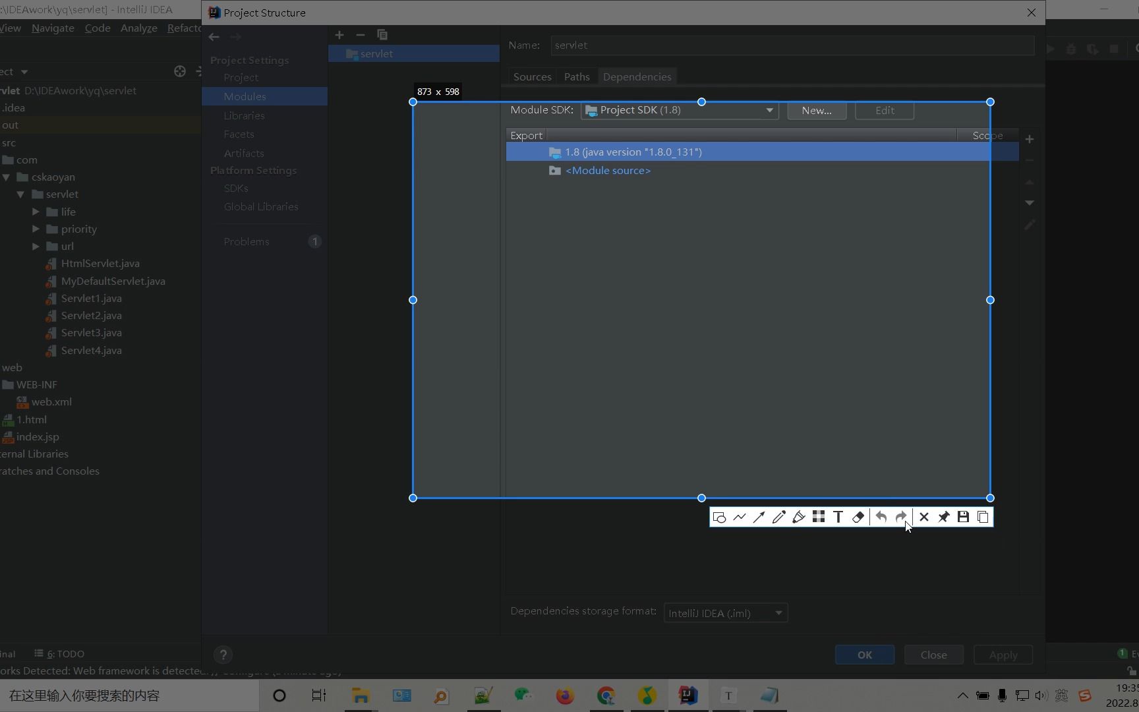The image size is (1139, 712).
Task: Add a new module with plus icon
Action: tap(339, 35)
